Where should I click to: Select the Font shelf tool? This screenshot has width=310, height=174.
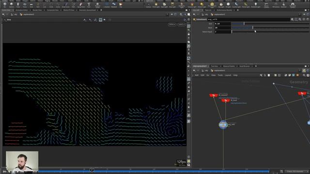pyautogui.click(x=89, y=5)
